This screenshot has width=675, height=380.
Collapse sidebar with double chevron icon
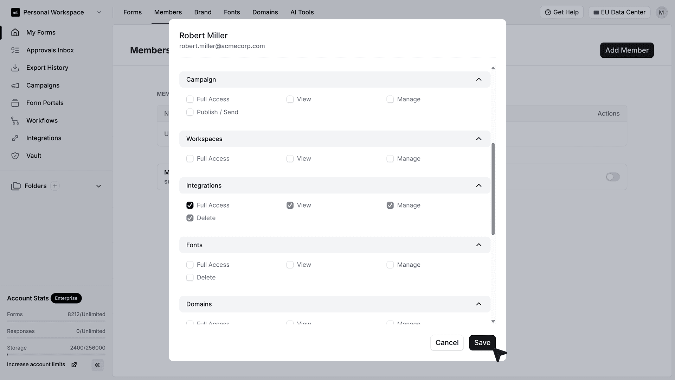click(97, 365)
